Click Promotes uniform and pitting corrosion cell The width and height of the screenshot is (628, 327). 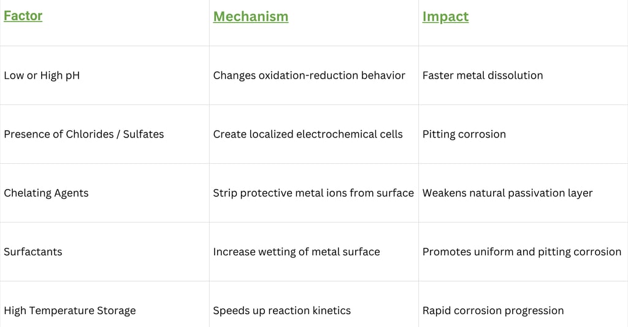[523, 252]
